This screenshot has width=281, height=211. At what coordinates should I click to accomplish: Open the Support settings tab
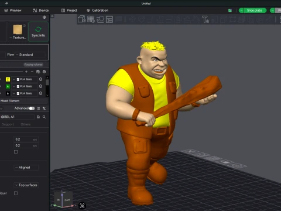click(8, 124)
